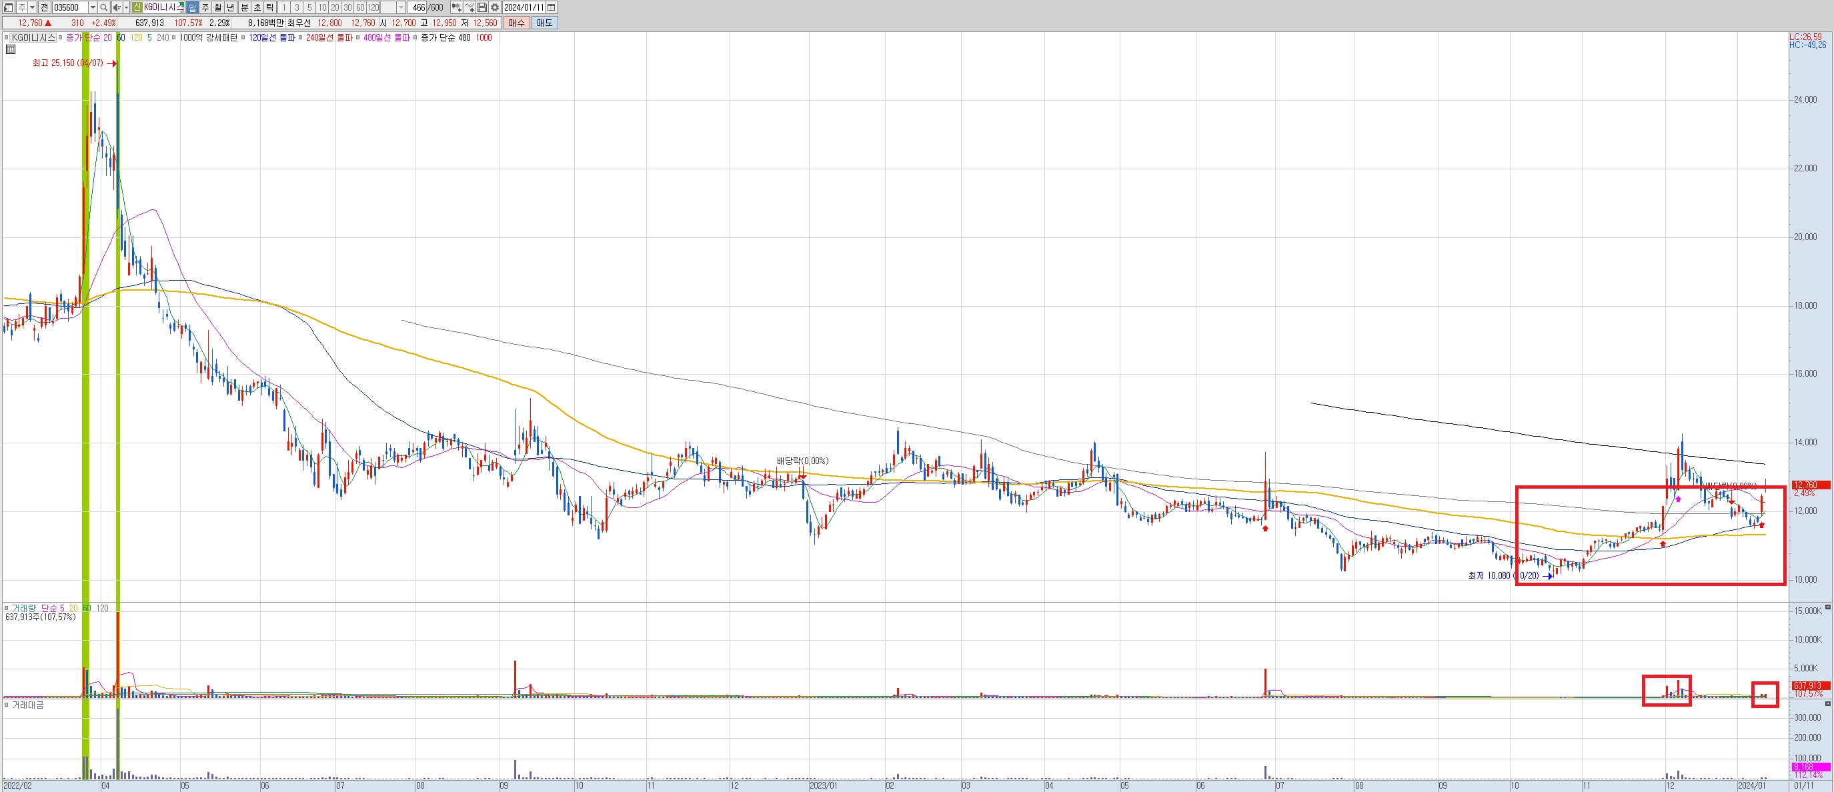Click the data grid icon below legend
1834x792 pixels.
click(10, 49)
